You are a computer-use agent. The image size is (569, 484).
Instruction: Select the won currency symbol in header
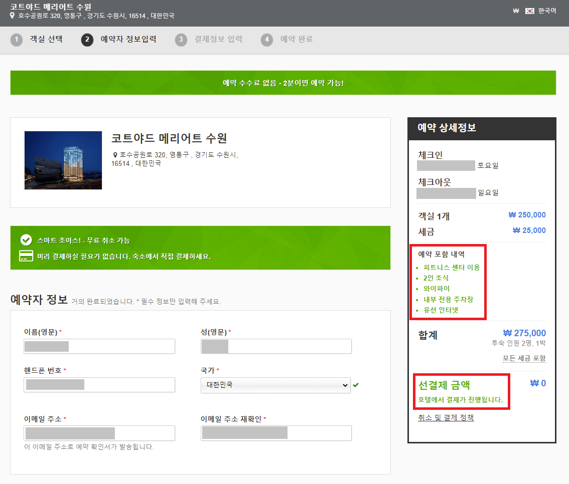pyautogui.click(x=516, y=11)
